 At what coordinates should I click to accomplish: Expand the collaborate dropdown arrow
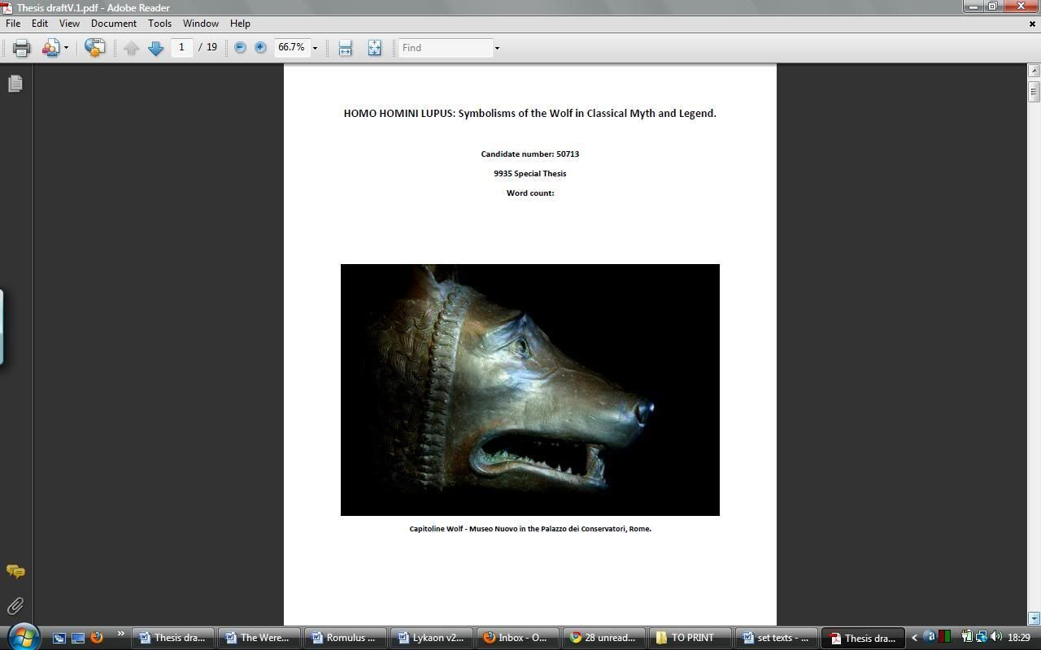click(66, 48)
